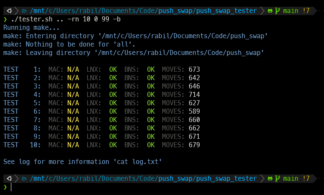Click the MAC N/A value in TEST 1 row
This screenshot has height=195, width=324.
[73, 70]
